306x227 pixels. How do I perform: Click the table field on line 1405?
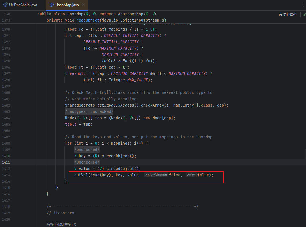point(71,124)
